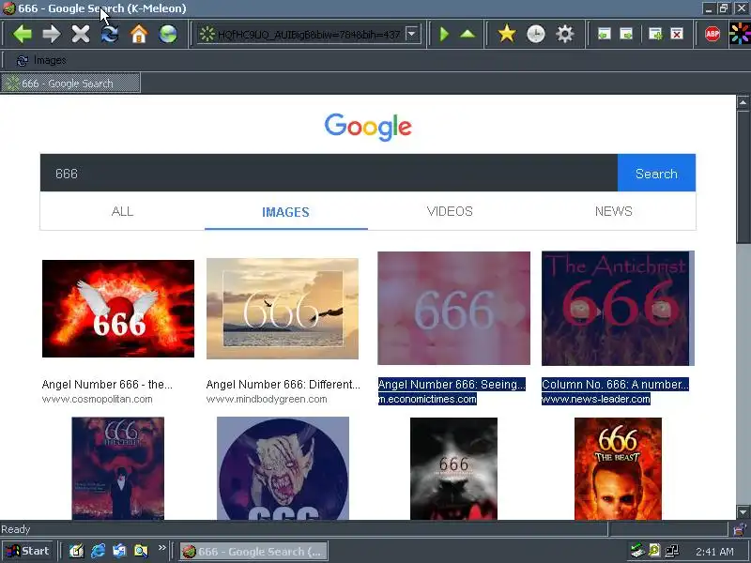Expand quick launch overflow chevron

coord(161,548)
